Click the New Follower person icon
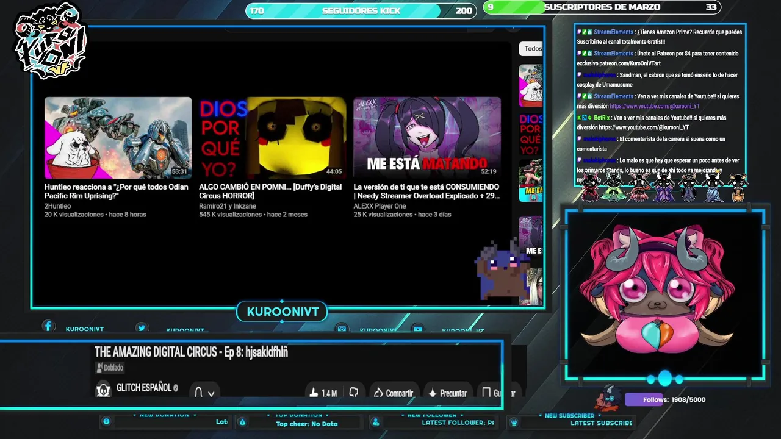 tap(376, 422)
